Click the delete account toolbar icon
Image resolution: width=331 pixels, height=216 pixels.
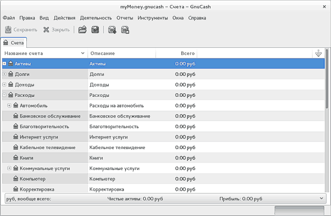pyautogui.click(x=125, y=30)
